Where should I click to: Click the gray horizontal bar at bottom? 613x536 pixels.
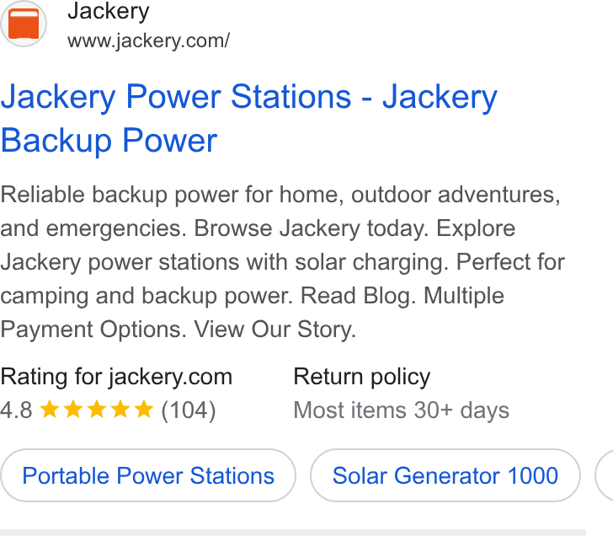tap(293, 533)
